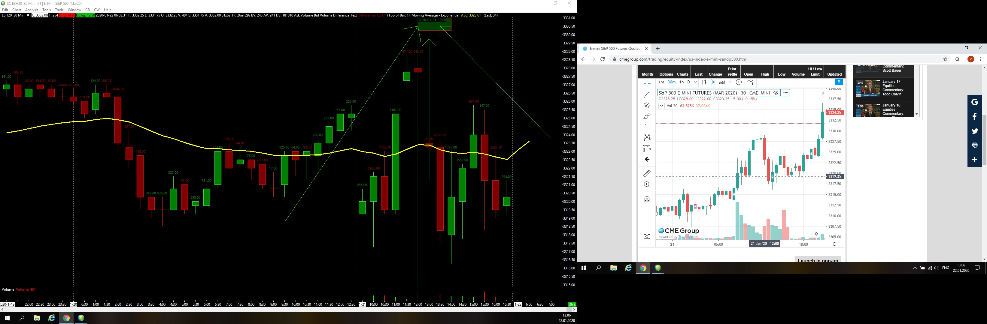Toggle magnet snap mode
Screen dimensions: 987x324
point(647,199)
